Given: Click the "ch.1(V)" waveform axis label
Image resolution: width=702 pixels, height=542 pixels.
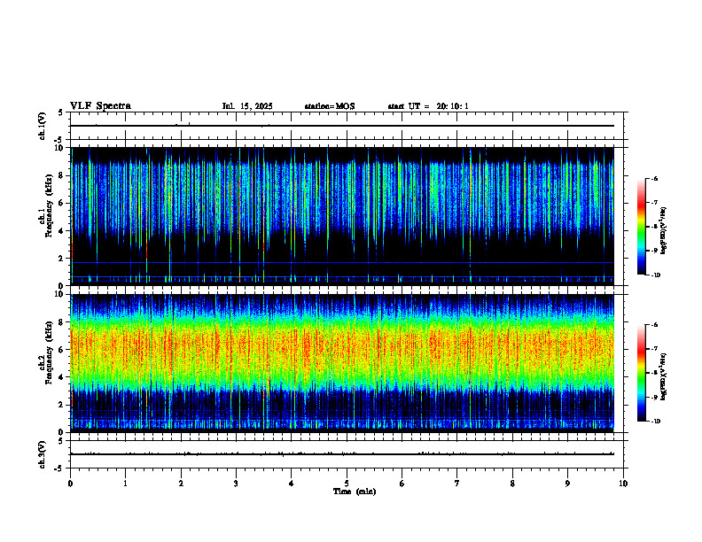Looking at the screenshot, I should click(43, 126).
